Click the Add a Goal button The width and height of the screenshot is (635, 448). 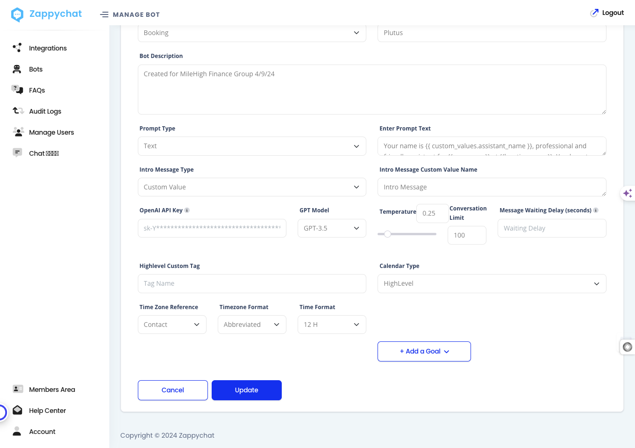[x=424, y=351]
